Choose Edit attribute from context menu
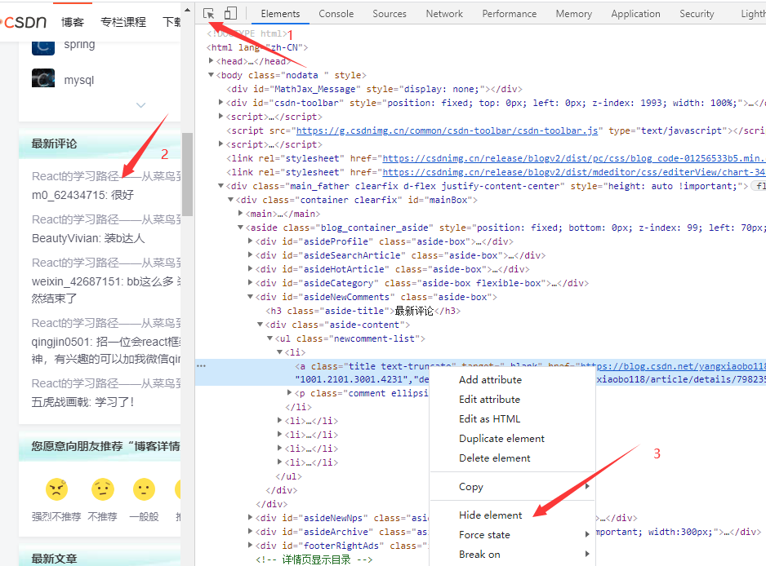The width and height of the screenshot is (766, 566). [513, 399]
